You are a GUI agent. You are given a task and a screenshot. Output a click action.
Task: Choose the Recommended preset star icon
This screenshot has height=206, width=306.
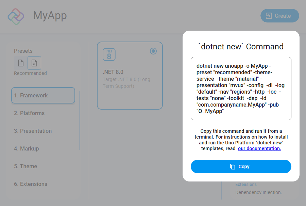pos(34,63)
